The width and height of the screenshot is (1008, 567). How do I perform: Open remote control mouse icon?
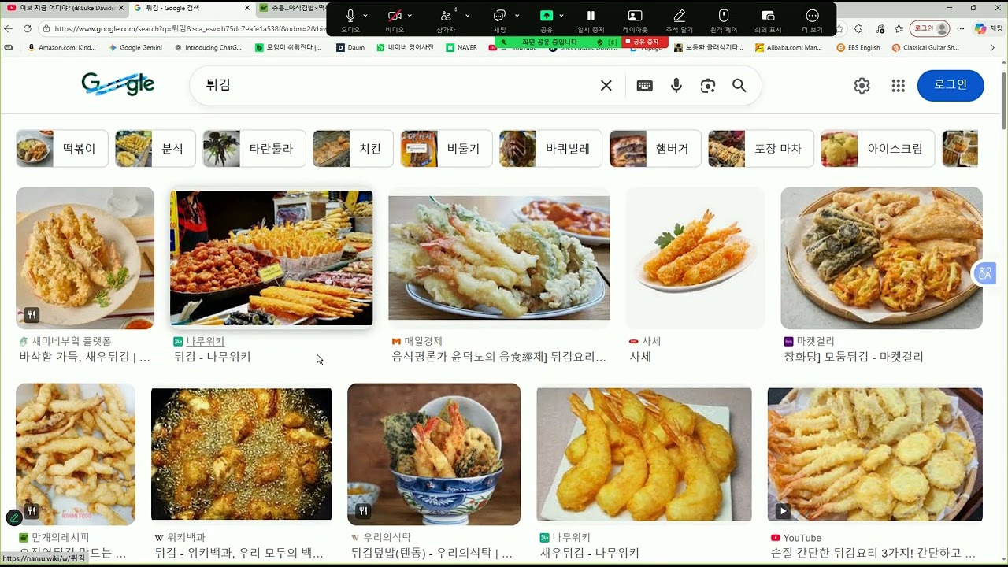point(724,16)
